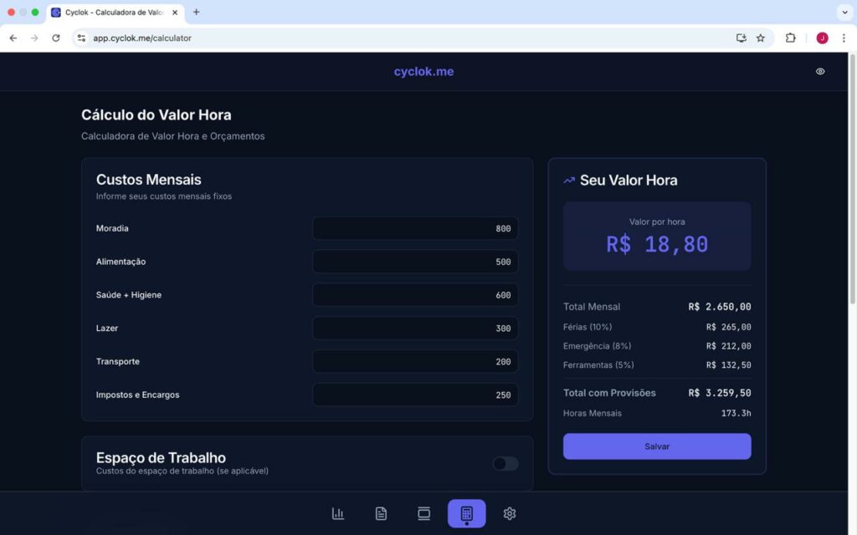Open the browser extensions puzzle icon
The width and height of the screenshot is (857, 535).
tap(790, 38)
